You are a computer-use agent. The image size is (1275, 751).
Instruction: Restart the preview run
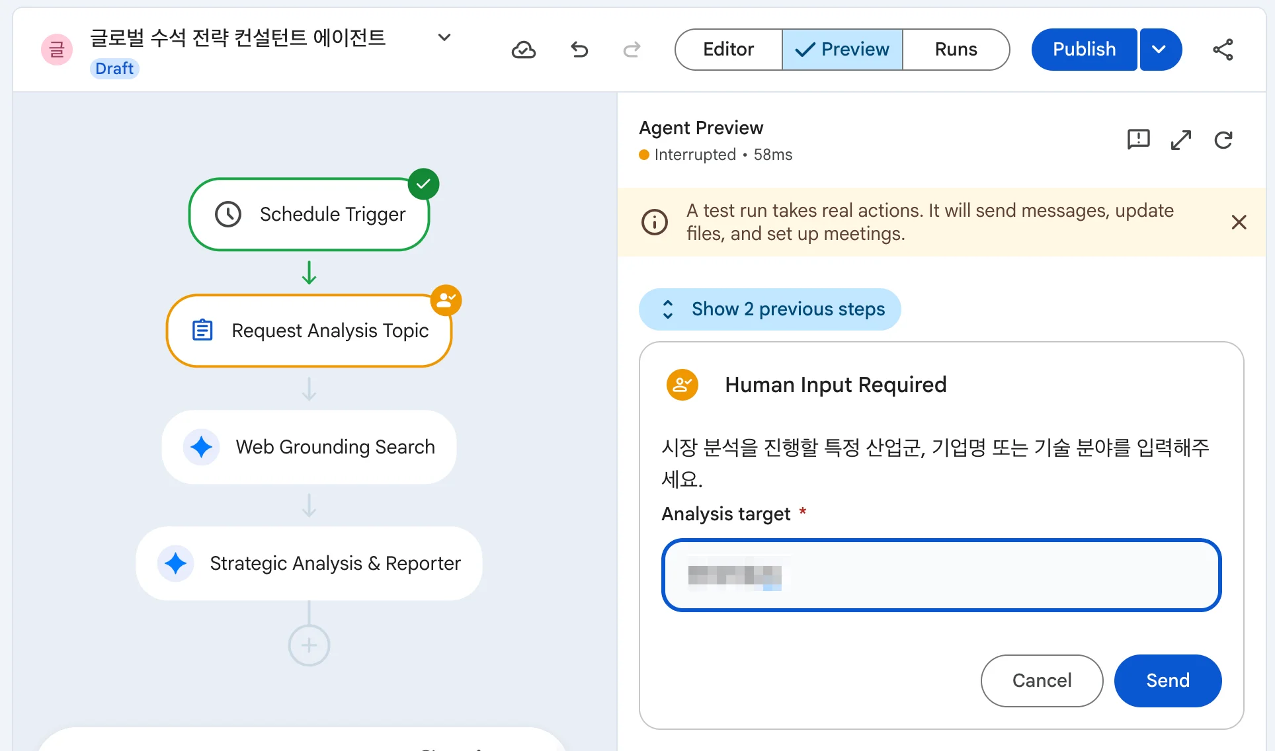(x=1223, y=140)
